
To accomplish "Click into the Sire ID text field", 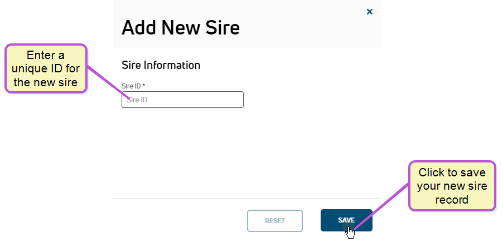I will 182,100.
